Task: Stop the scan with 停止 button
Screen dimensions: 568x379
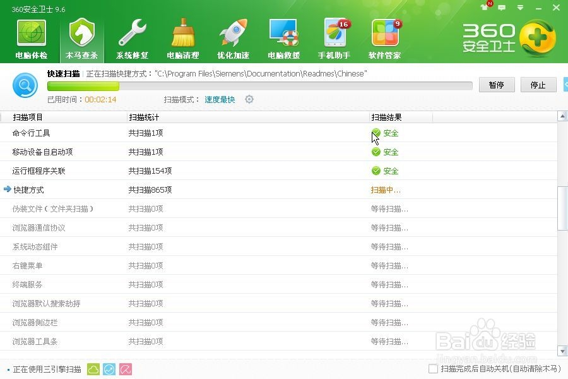Action: tap(538, 85)
